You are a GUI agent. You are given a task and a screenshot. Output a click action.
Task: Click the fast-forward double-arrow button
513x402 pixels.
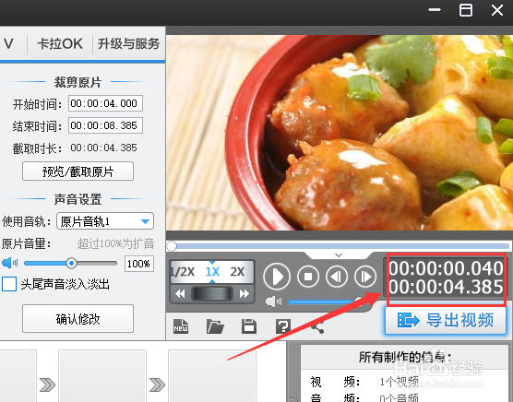(x=245, y=294)
